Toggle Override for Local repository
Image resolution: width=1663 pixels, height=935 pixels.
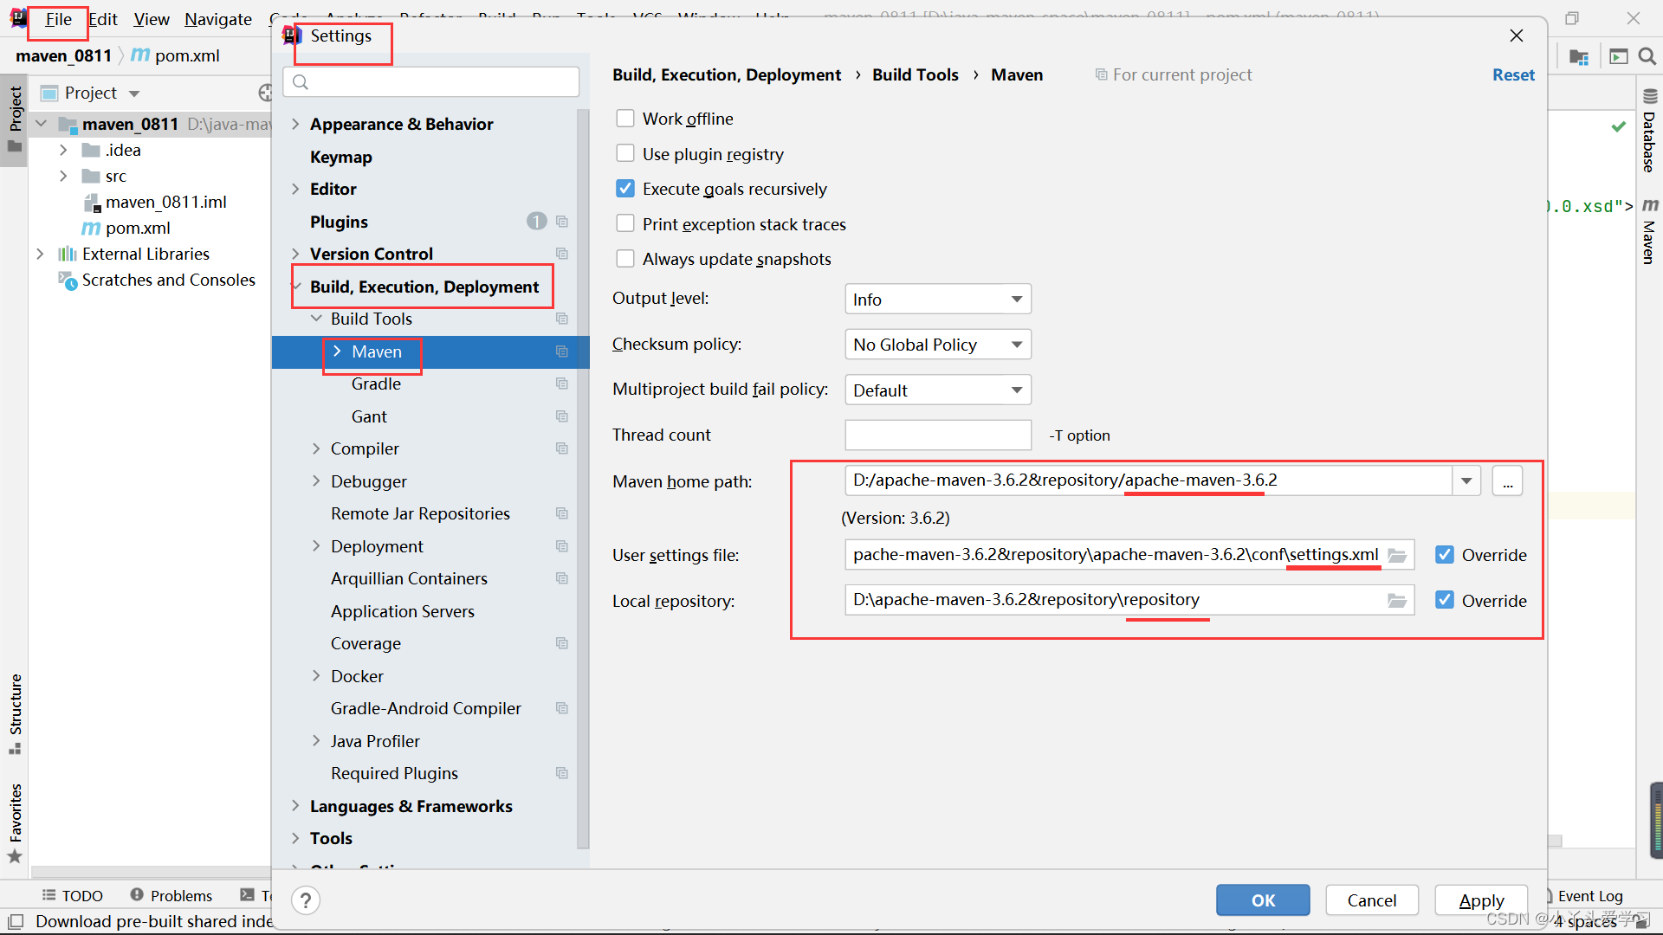coord(1445,600)
